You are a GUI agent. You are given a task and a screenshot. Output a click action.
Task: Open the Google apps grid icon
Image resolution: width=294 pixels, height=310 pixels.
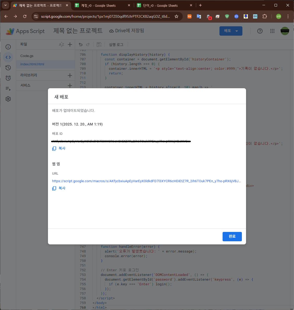272,31
